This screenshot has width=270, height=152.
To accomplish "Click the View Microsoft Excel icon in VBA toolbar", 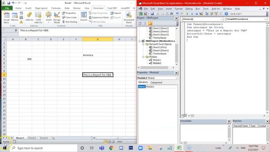I will tap(141, 14).
